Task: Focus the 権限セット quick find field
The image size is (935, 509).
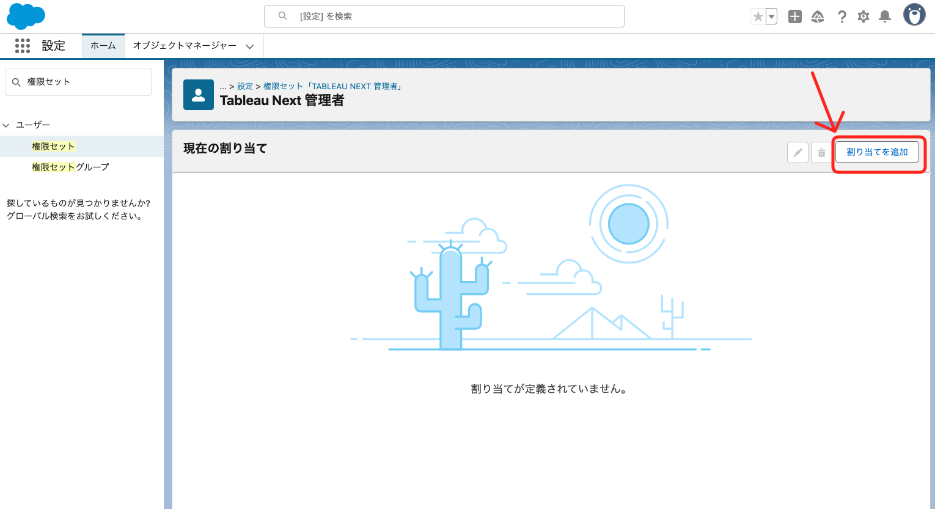Action: click(x=78, y=82)
